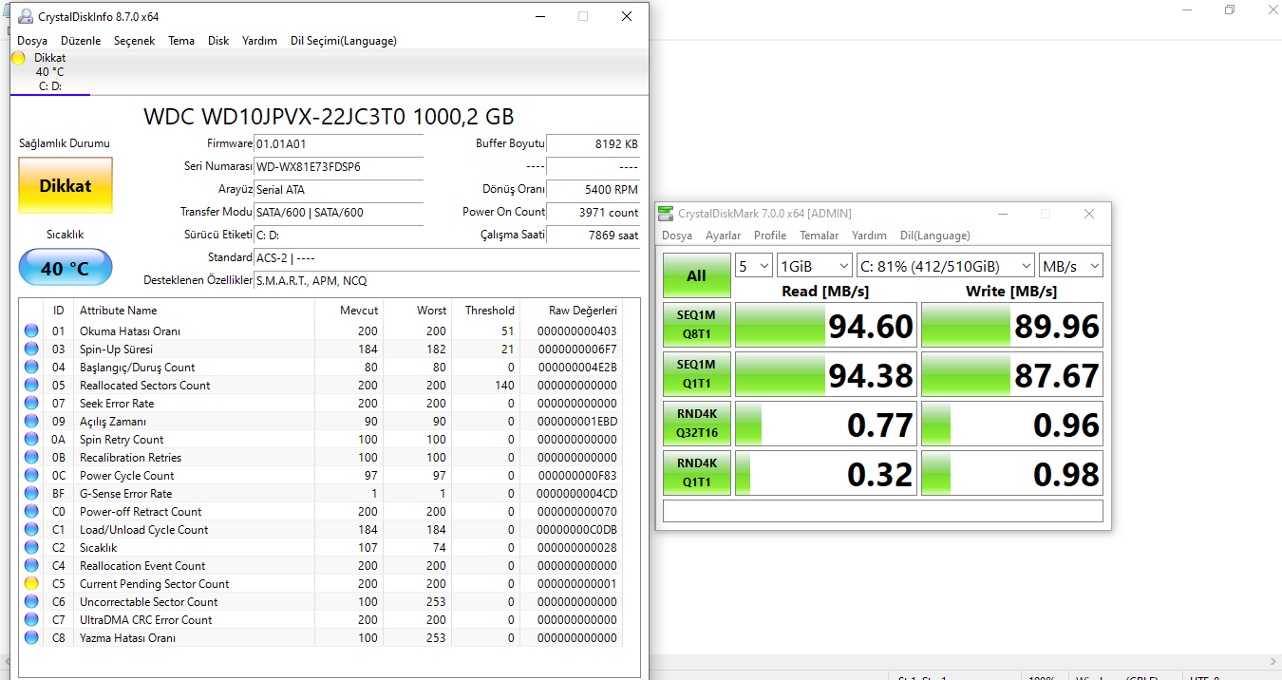Click the Raw Değerleri column header

point(572,311)
